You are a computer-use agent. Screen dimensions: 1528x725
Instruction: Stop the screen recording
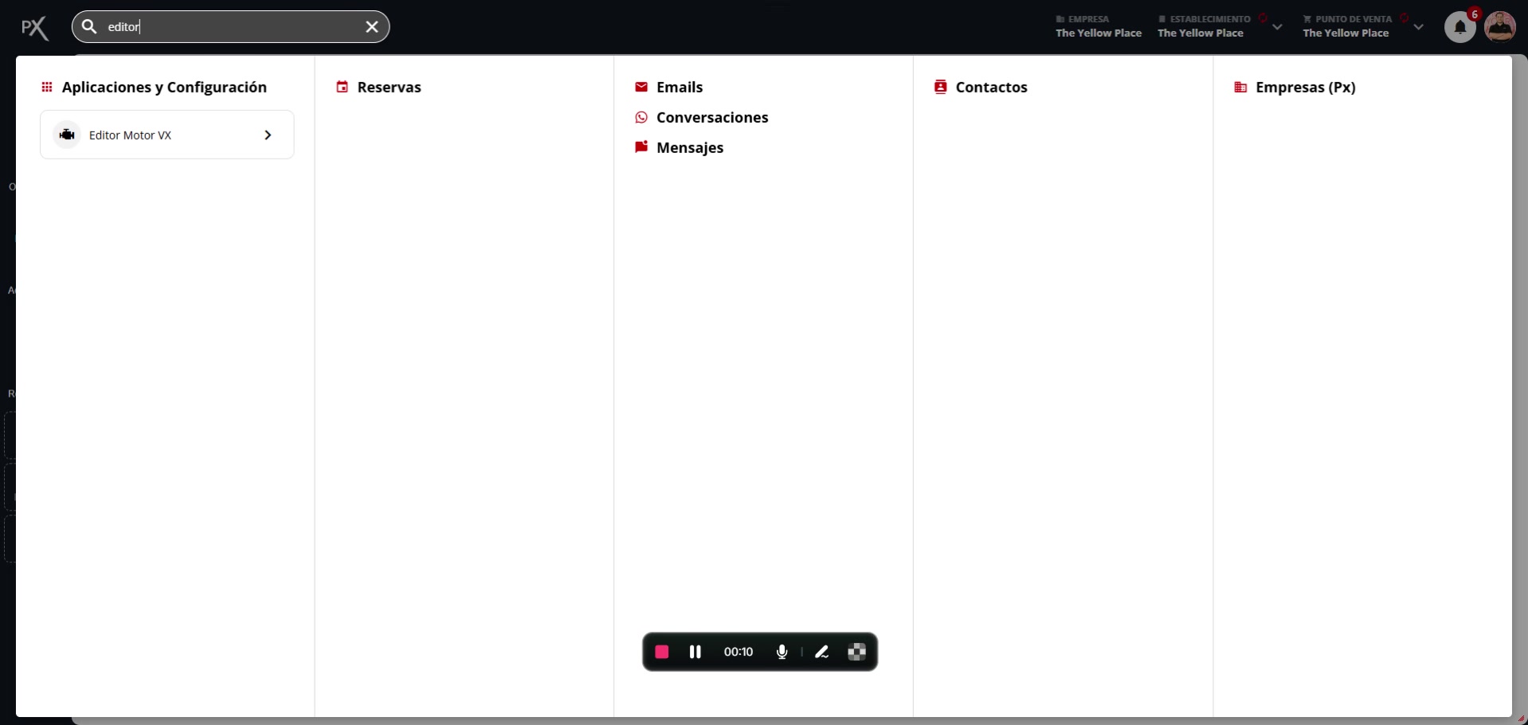662,652
